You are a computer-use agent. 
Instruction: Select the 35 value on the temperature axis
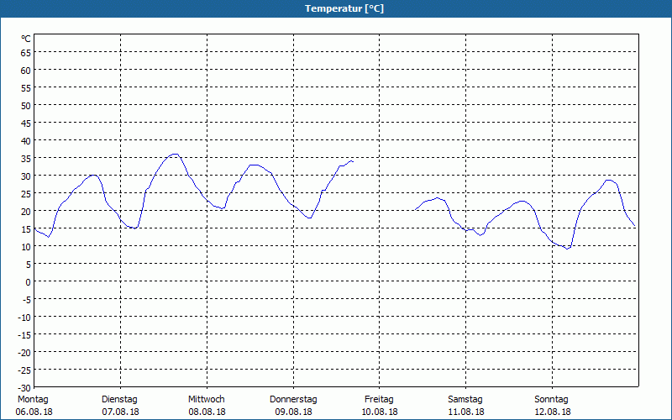[26, 159]
